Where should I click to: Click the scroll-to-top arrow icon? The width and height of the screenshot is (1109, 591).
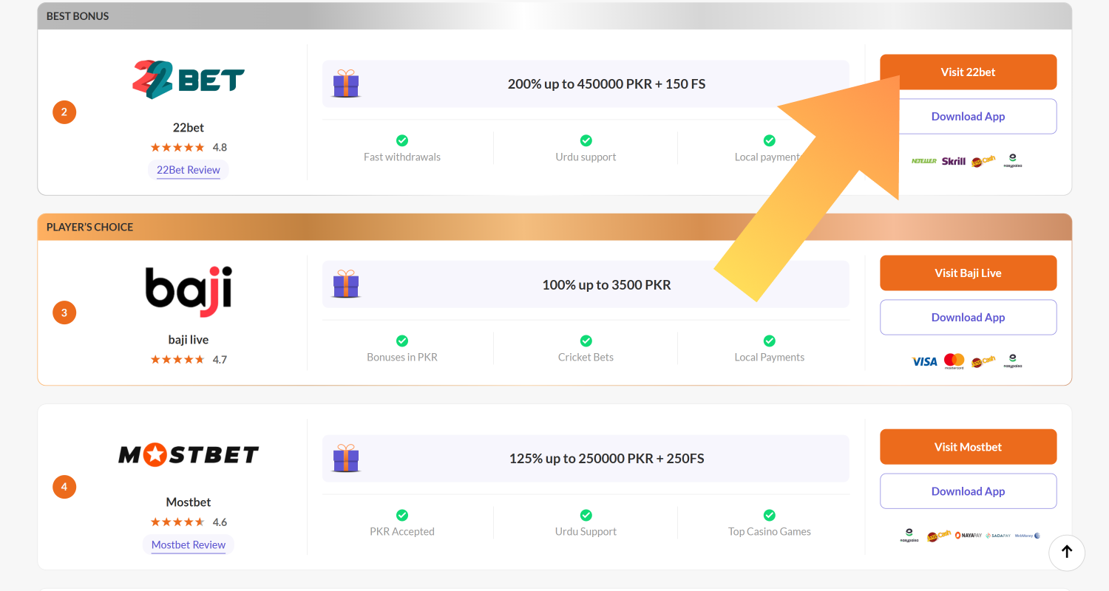[x=1066, y=552]
